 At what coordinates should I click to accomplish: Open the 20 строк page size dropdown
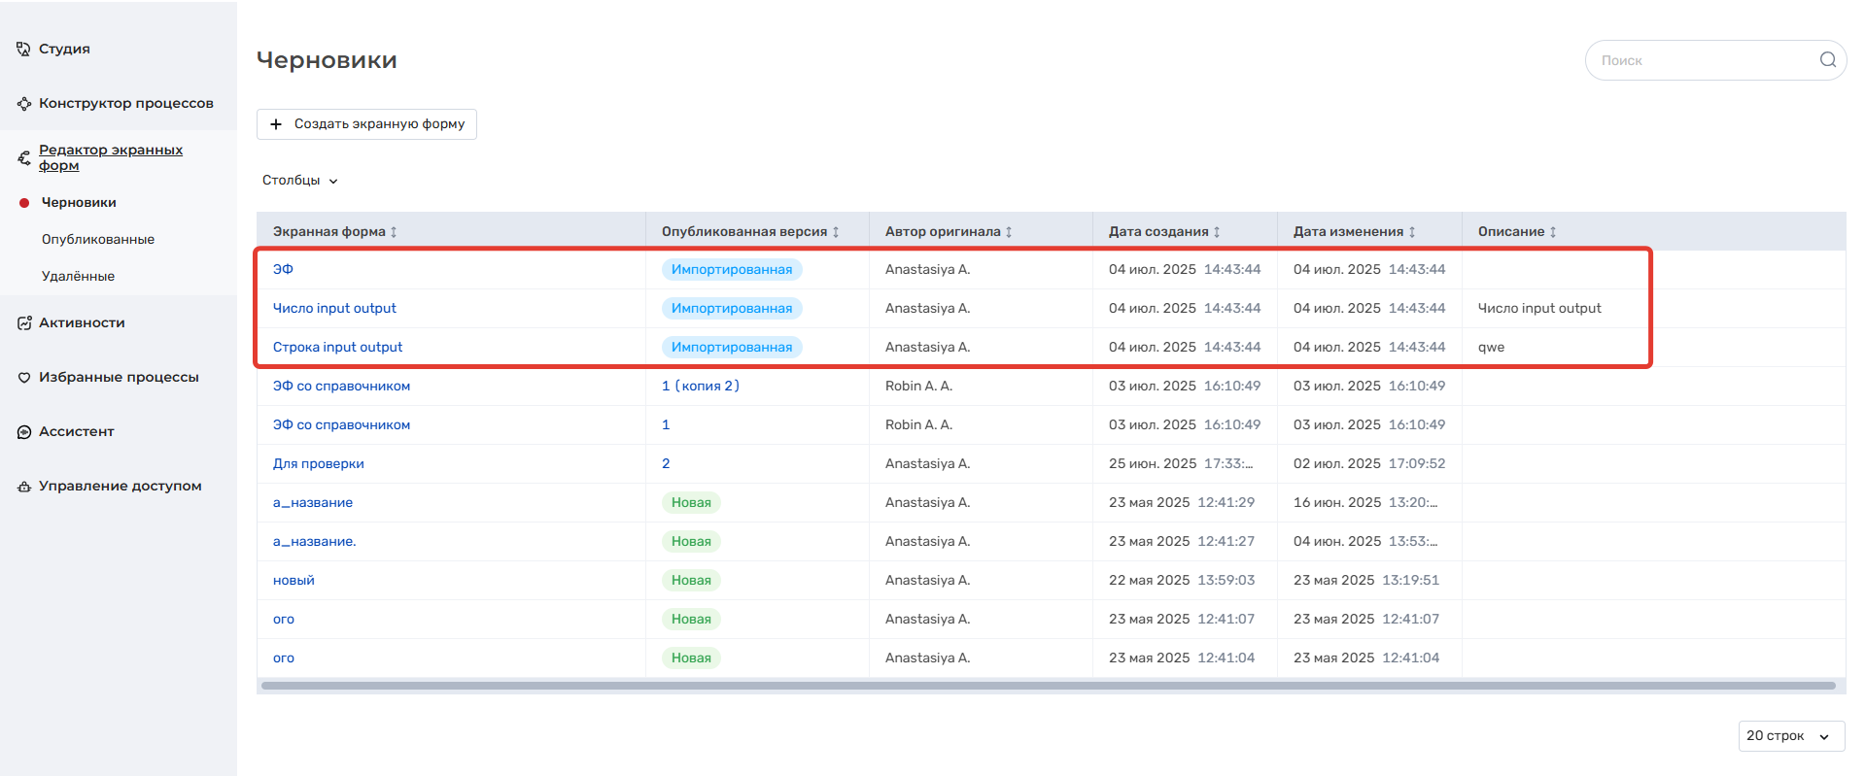1790,736
